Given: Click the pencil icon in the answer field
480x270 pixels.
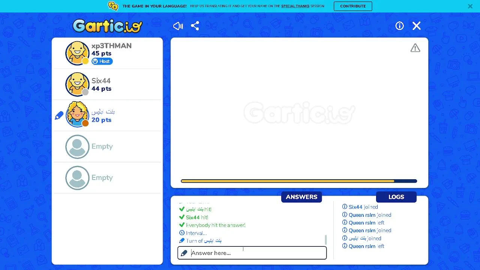Looking at the screenshot, I should tap(184, 253).
